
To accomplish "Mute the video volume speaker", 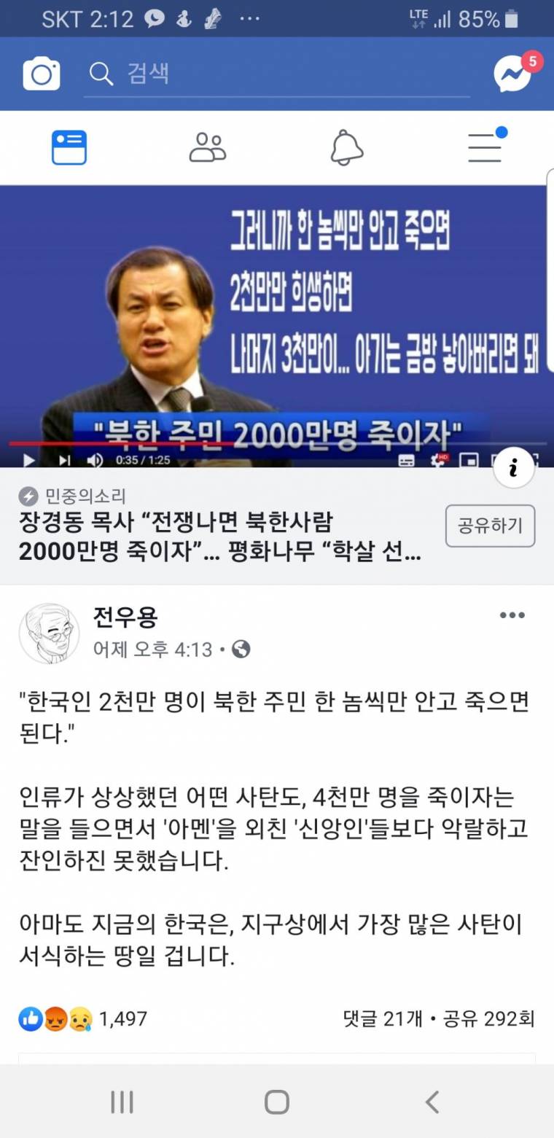I will (x=95, y=459).
